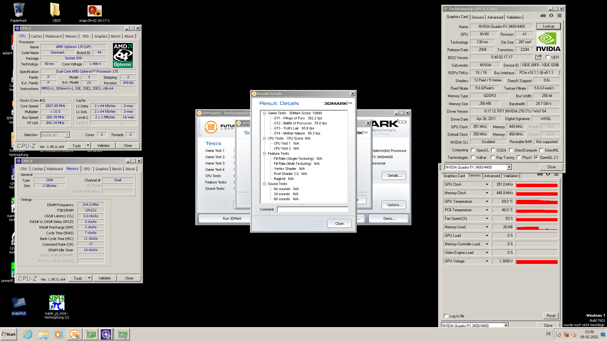Image resolution: width=607 pixels, height=341 pixels.
Task: Switch to the Caches tab in top CPU-Z
Action: [36, 36]
